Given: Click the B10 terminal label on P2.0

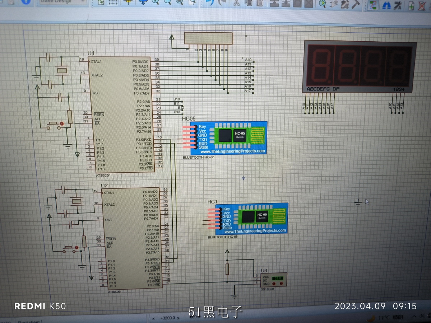Looking at the screenshot, I should [x=177, y=99].
